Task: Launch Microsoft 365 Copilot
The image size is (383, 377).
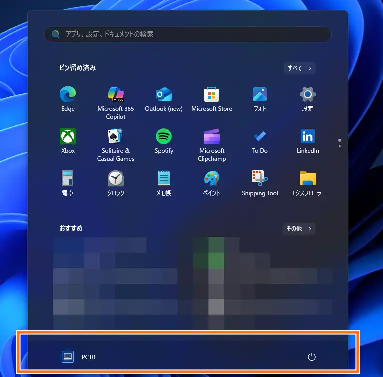Action: tap(116, 103)
